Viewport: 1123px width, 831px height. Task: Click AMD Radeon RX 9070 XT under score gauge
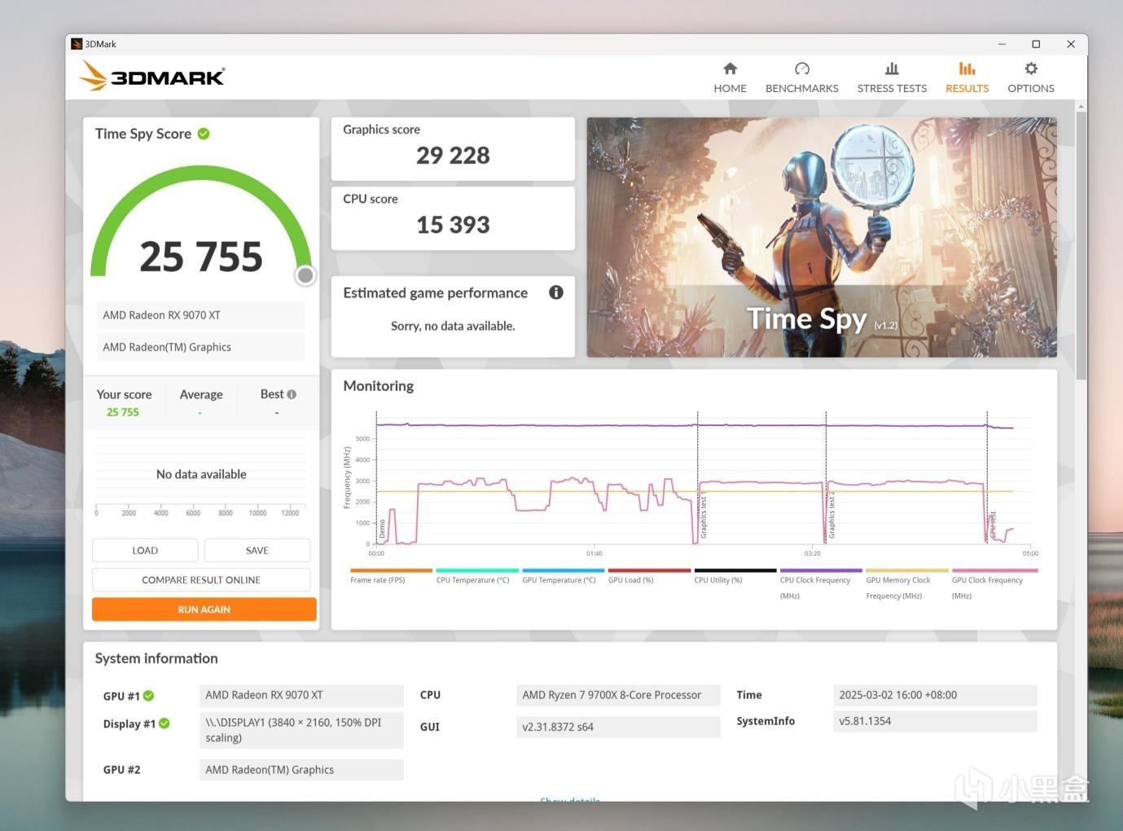(201, 315)
